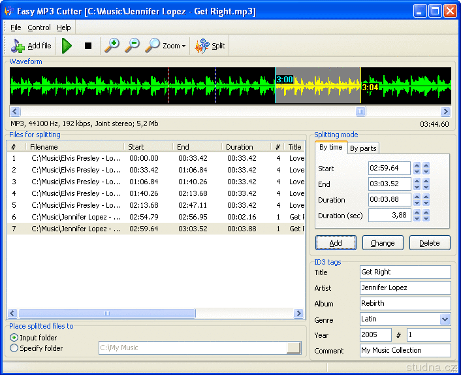This screenshot has width=461, height=375.
Task: Click the browse button beside the folder path
Action: 294,348
